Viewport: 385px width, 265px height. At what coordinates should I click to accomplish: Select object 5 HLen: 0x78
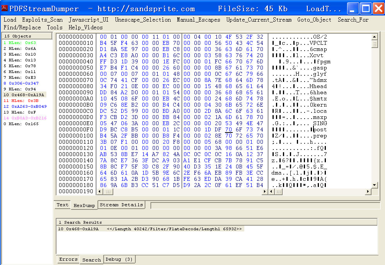[20, 66]
